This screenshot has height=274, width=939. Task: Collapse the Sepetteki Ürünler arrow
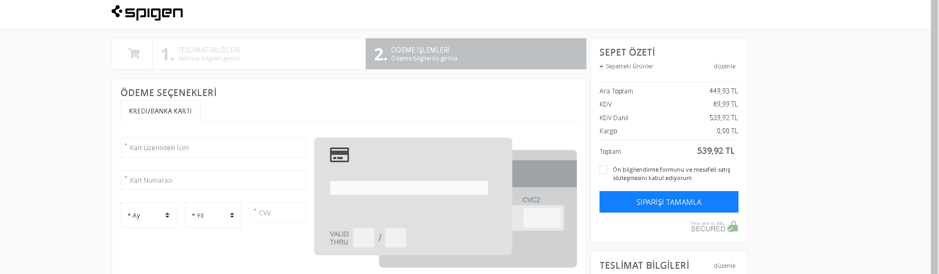click(602, 66)
